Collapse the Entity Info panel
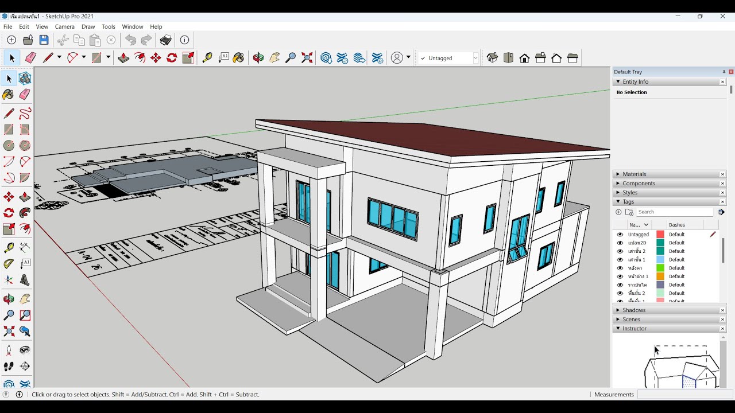735x413 pixels. 618,82
